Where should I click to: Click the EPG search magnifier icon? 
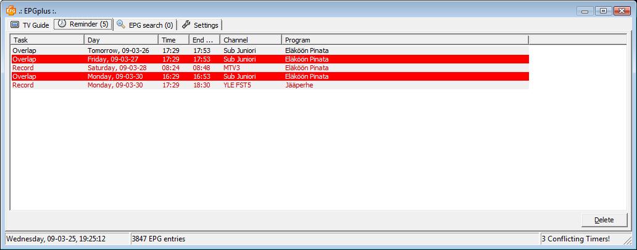tap(122, 25)
